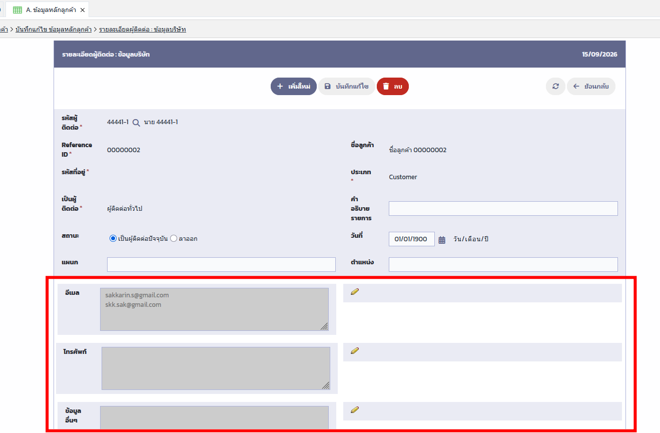This screenshot has width=660, height=433.
Task: Click the magnifier search icon next to 44441-1
Action: tap(136, 123)
